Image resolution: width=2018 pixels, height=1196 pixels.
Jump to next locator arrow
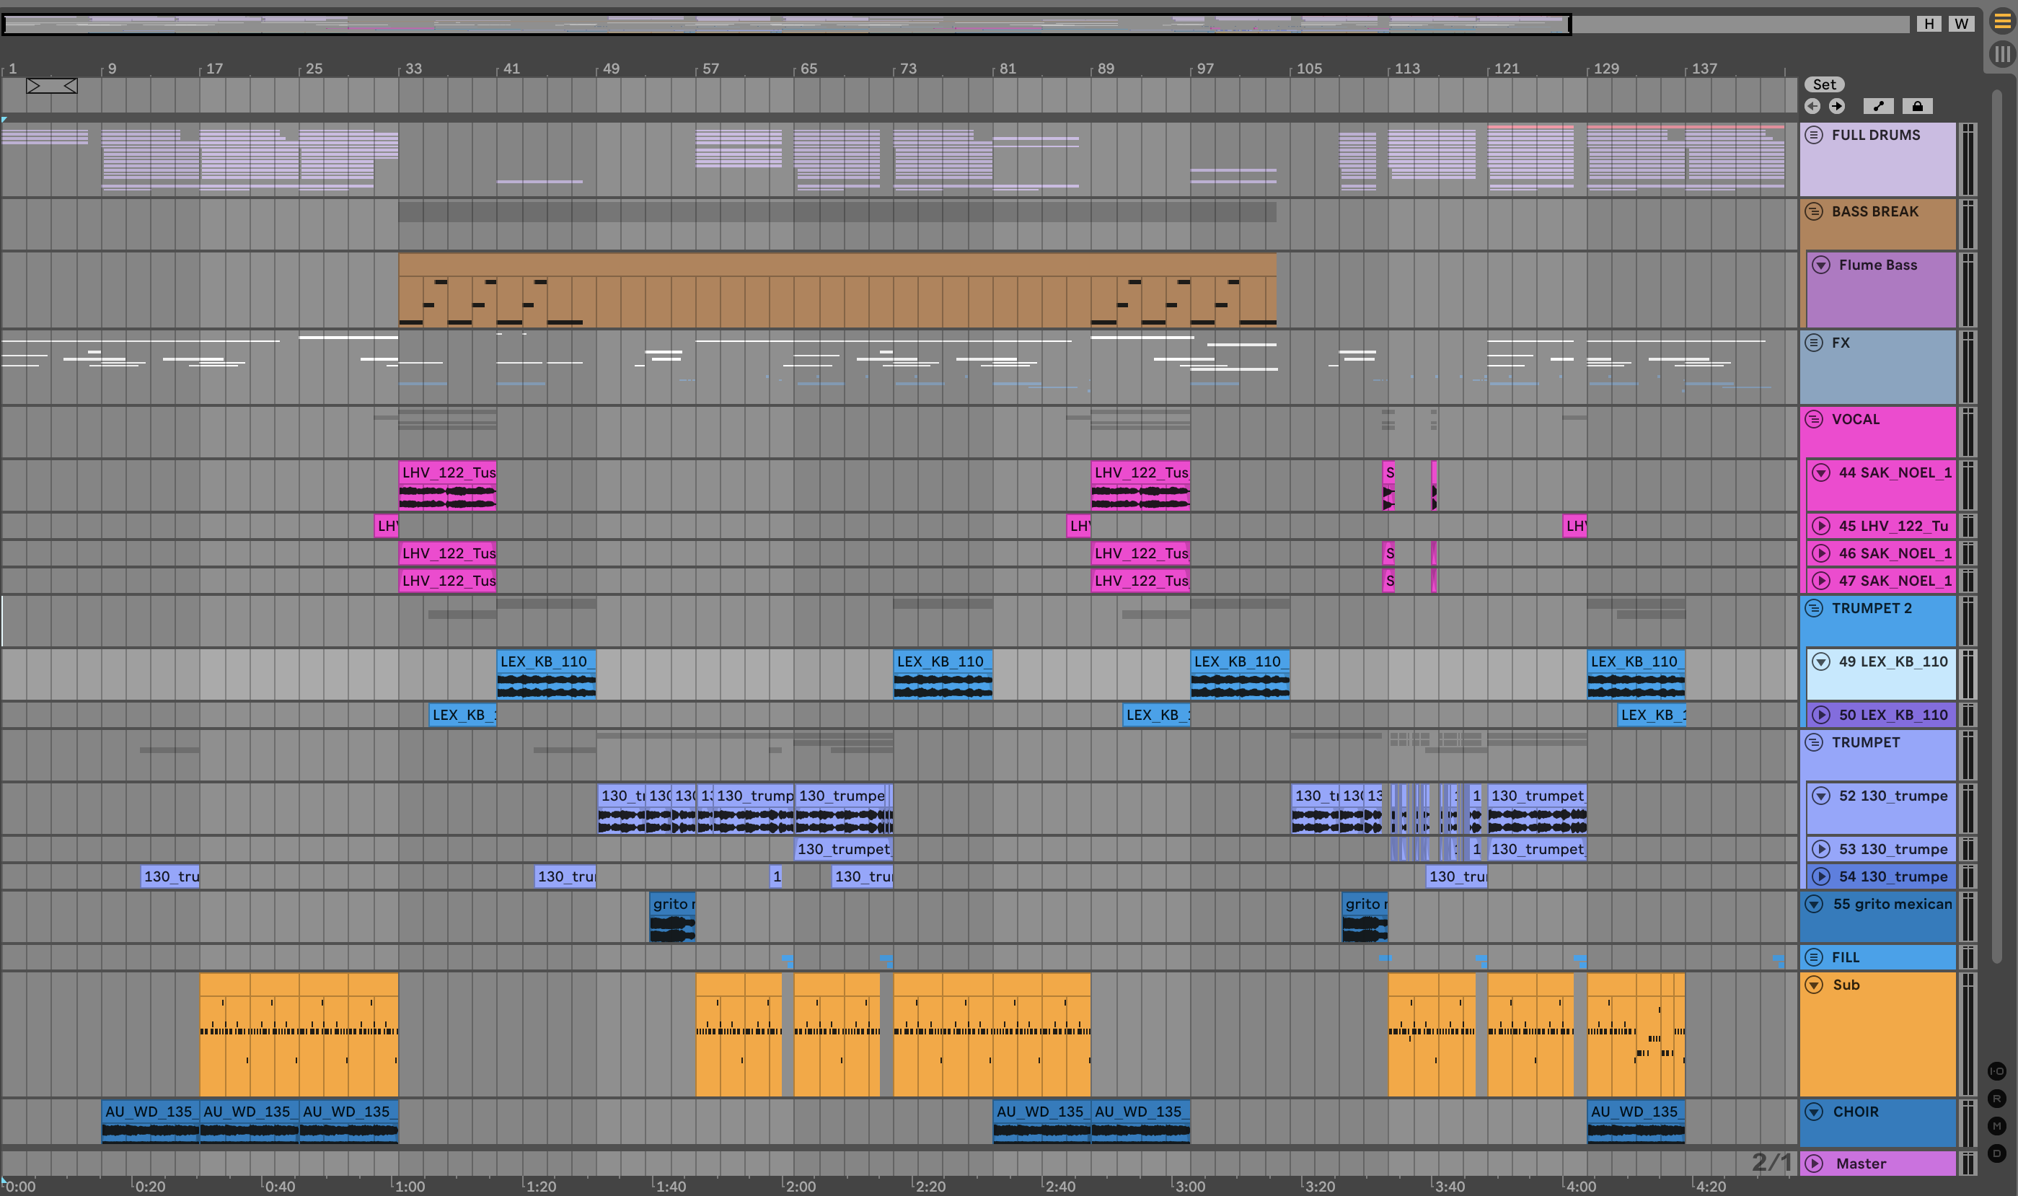[x=1837, y=106]
